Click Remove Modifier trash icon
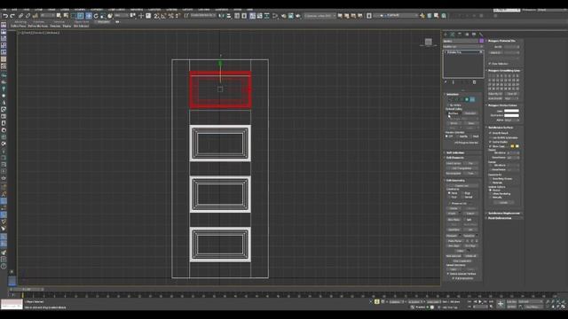Viewport: 568px width, 319px height. (474, 82)
